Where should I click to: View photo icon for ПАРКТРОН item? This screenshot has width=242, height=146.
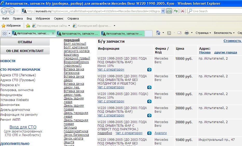click(x=149, y=133)
